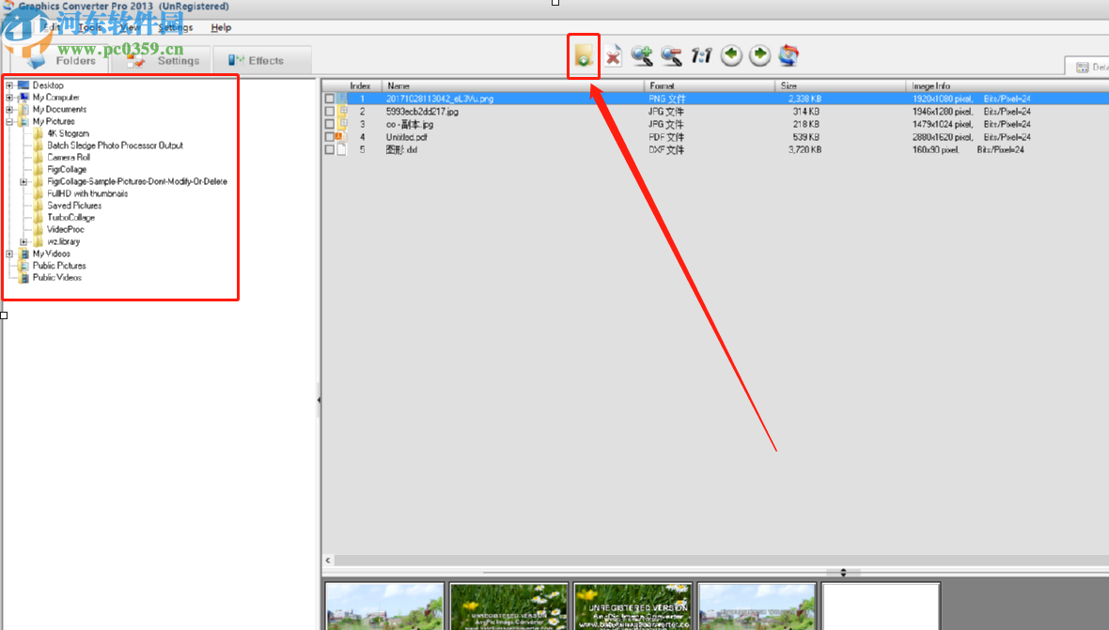Switch to the Settings tab

tap(176, 60)
